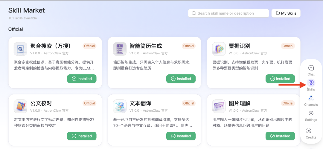
Task: Click the 文本翻译 card description text
Action: (x=153, y=123)
